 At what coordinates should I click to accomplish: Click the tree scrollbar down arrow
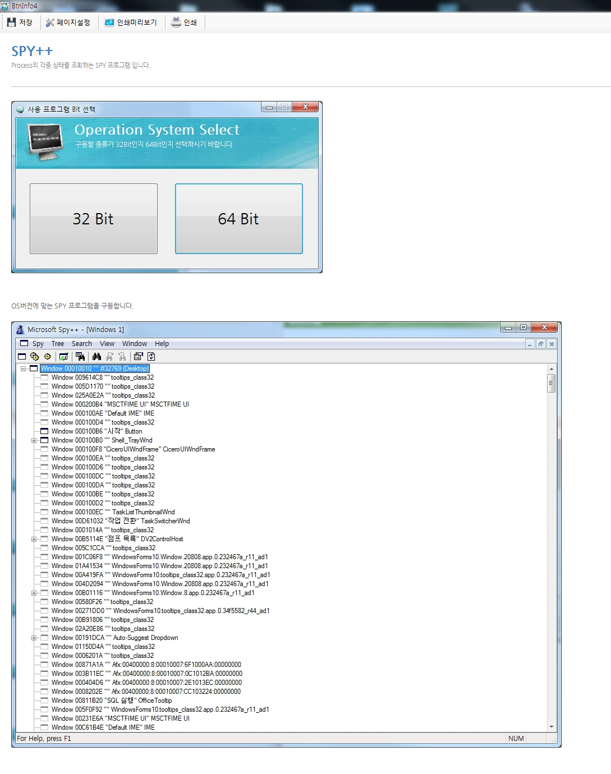[x=552, y=726]
